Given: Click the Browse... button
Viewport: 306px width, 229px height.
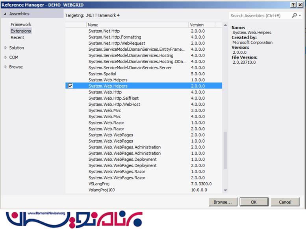Looking at the screenshot, I should coord(223,202).
